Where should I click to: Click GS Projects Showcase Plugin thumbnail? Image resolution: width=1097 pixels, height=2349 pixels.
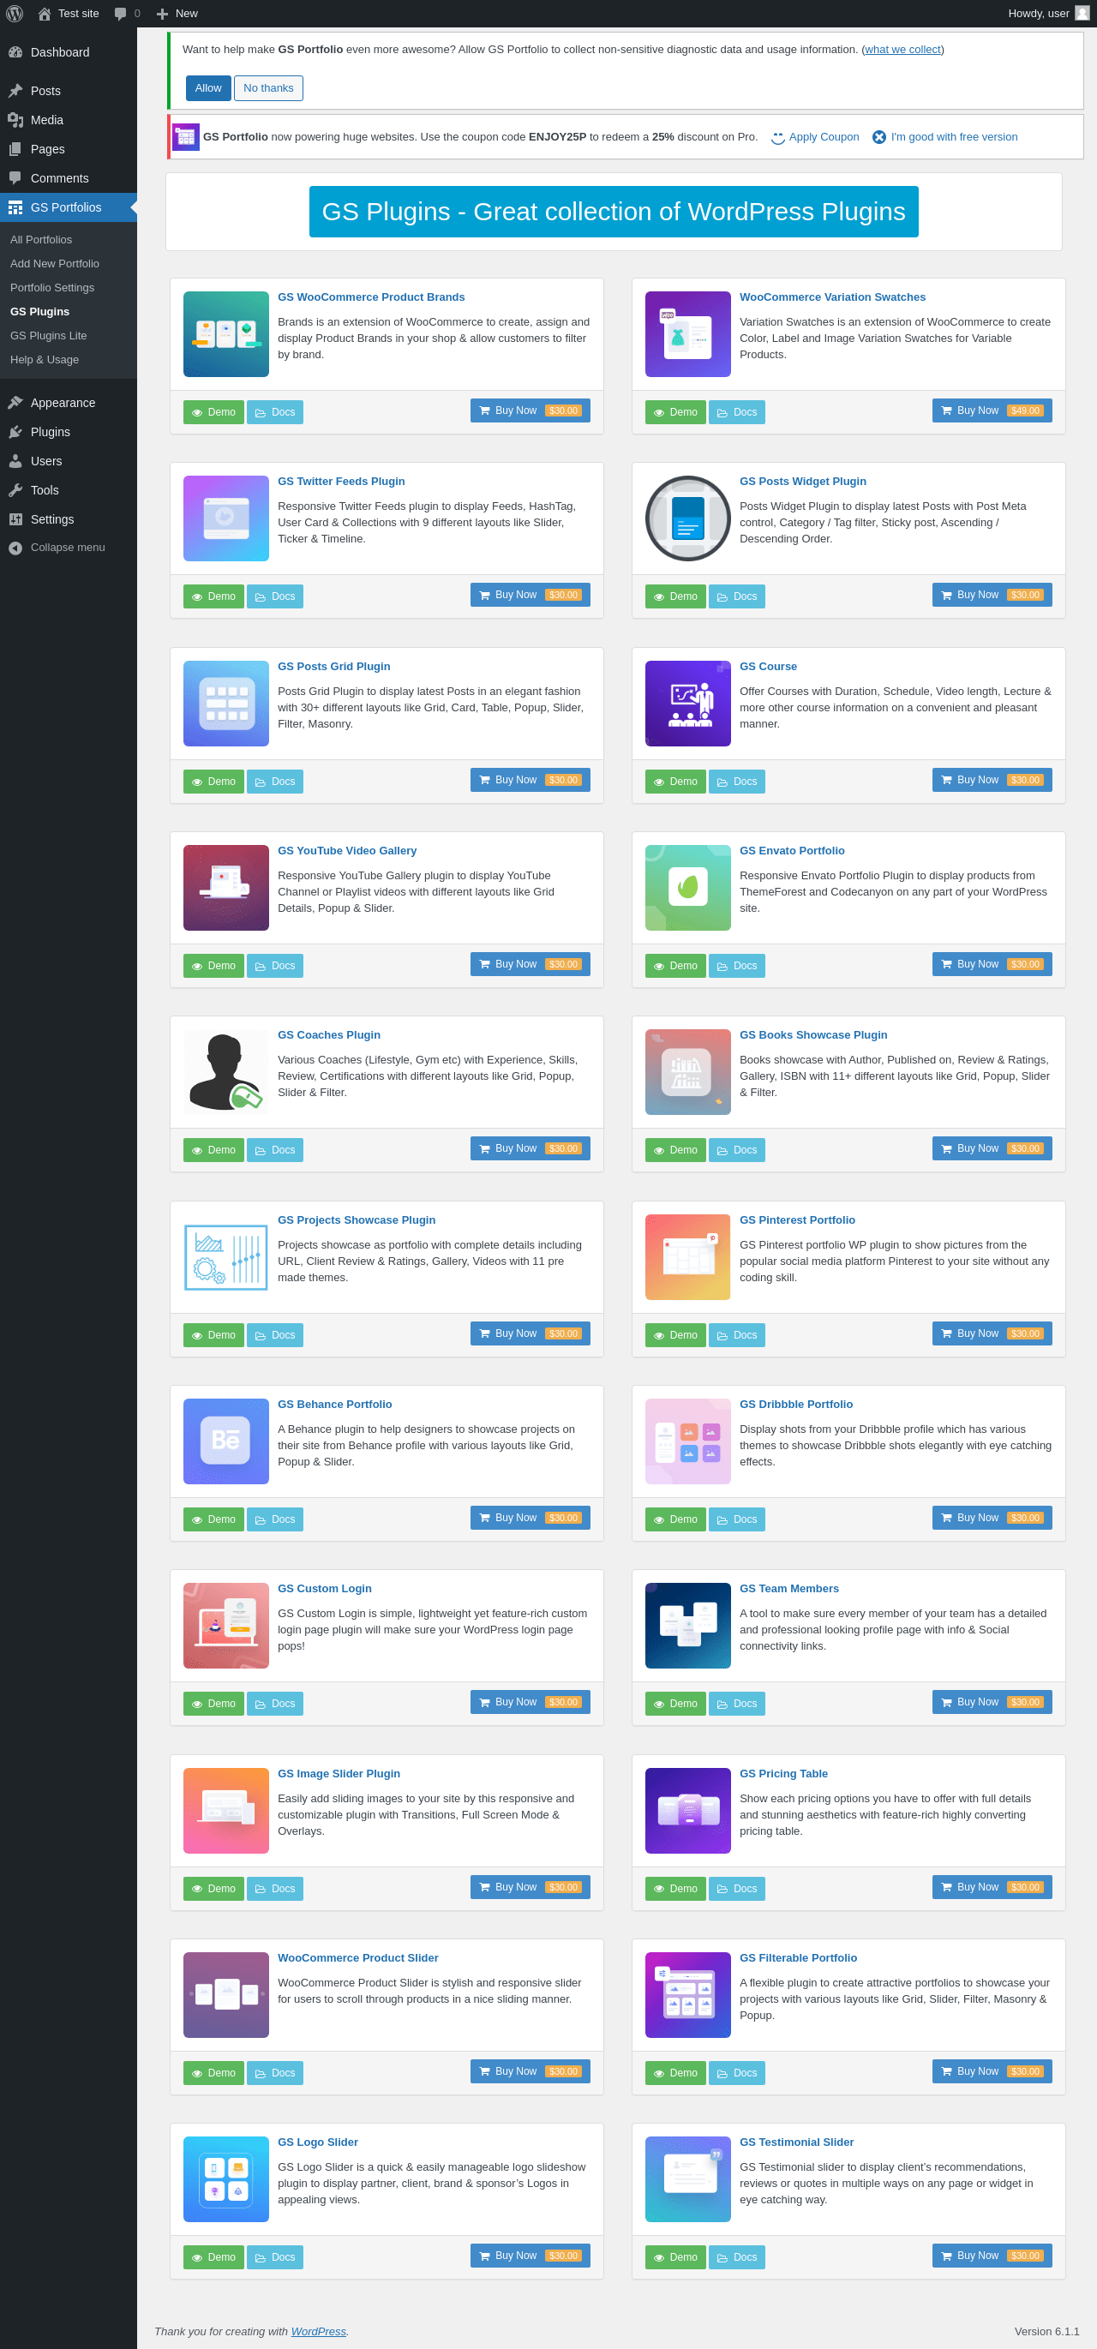(x=226, y=1256)
